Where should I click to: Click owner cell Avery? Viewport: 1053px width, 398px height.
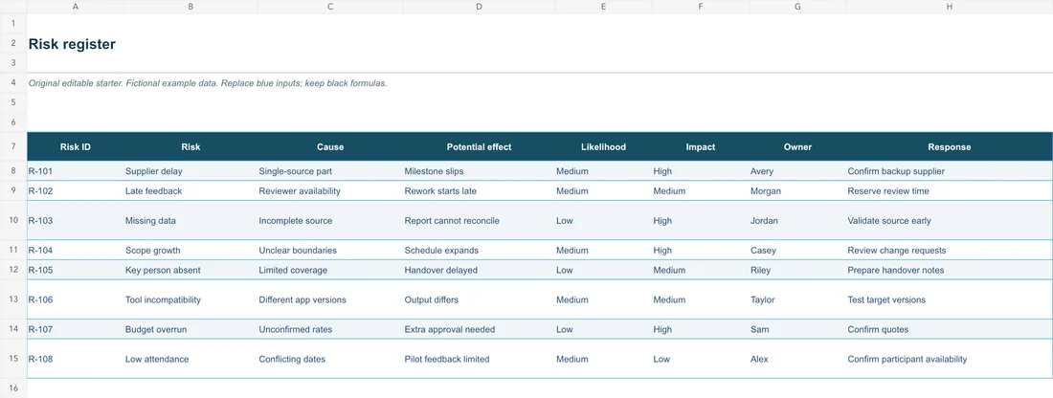click(x=797, y=171)
